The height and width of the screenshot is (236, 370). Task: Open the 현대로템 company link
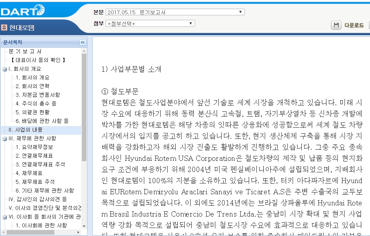pos(22,27)
